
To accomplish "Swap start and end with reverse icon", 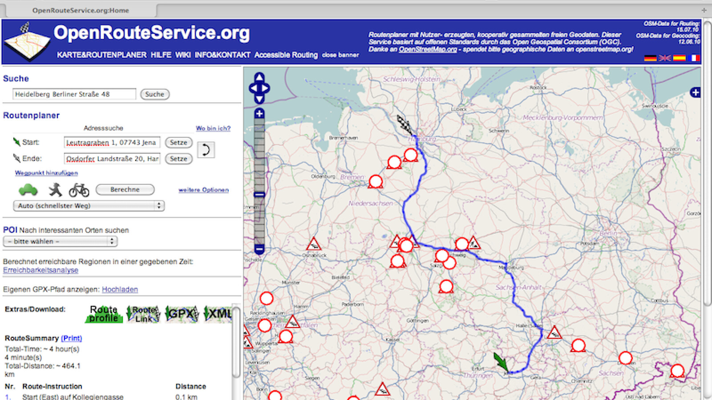I will 206,150.
